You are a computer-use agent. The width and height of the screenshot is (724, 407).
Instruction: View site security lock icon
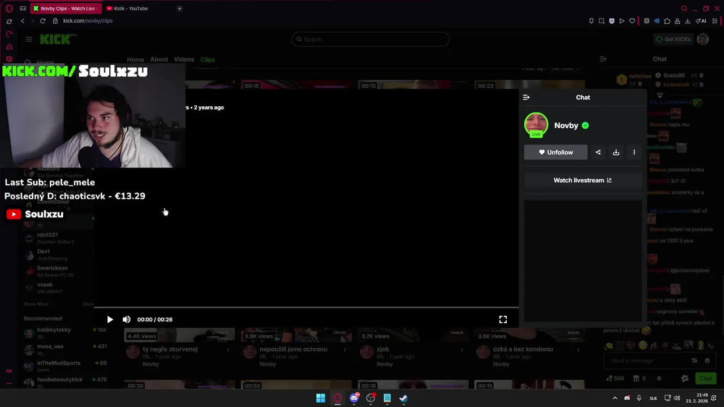[x=55, y=21]
